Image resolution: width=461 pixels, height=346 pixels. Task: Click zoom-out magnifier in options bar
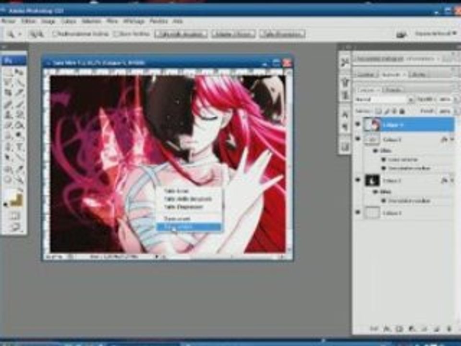(40, 34)
